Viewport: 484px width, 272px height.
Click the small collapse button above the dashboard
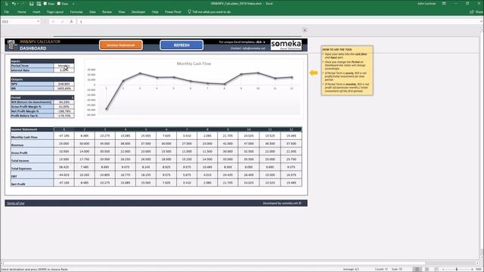[305, 30]
